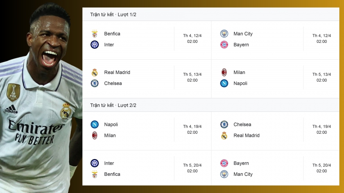Click the Th 5, 13/4 time for Milan–Napoli
The width and height of the screenshot is (344, 193).
322,77
